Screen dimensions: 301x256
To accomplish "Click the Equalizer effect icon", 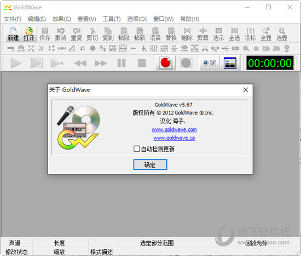I will [154, 48].
